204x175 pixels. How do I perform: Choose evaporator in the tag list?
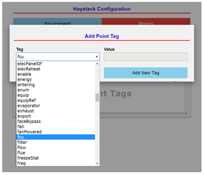(x=56, y=106)
